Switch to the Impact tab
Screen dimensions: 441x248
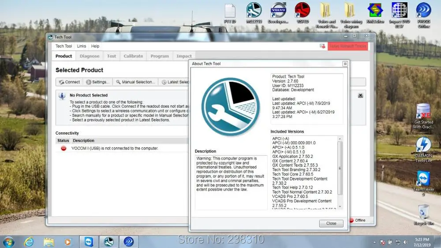pos(184,56)
